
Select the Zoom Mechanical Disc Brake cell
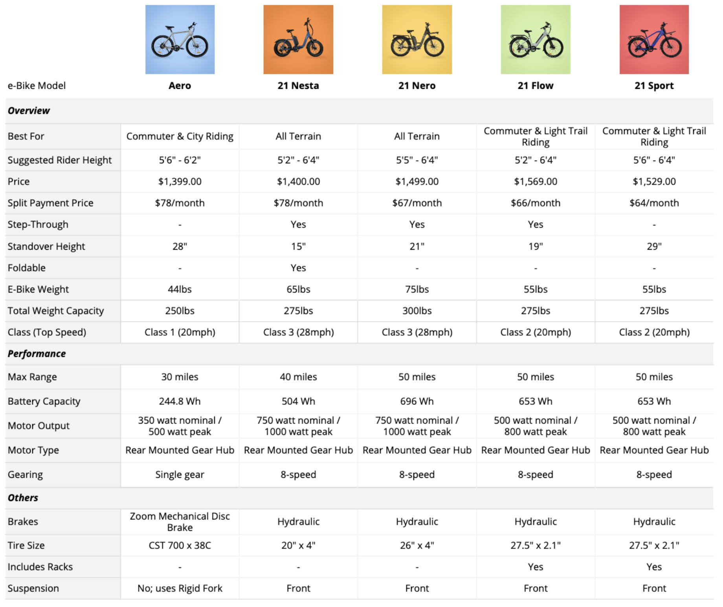click(180, 522)
